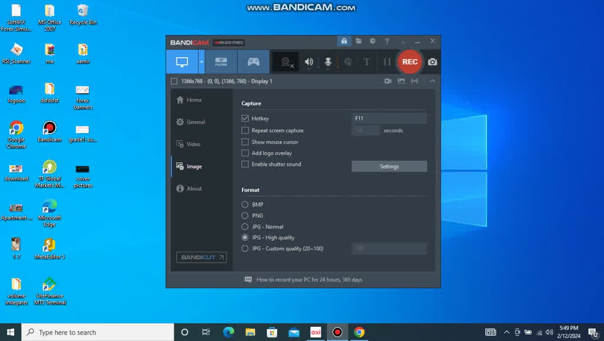Open scheduled recording clock icon

pyautogui.click(x=372, y=41)
